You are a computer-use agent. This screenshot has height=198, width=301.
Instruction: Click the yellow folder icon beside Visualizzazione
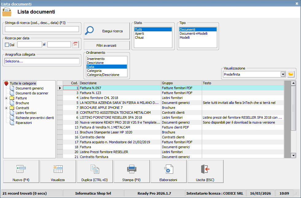(291, 74)
